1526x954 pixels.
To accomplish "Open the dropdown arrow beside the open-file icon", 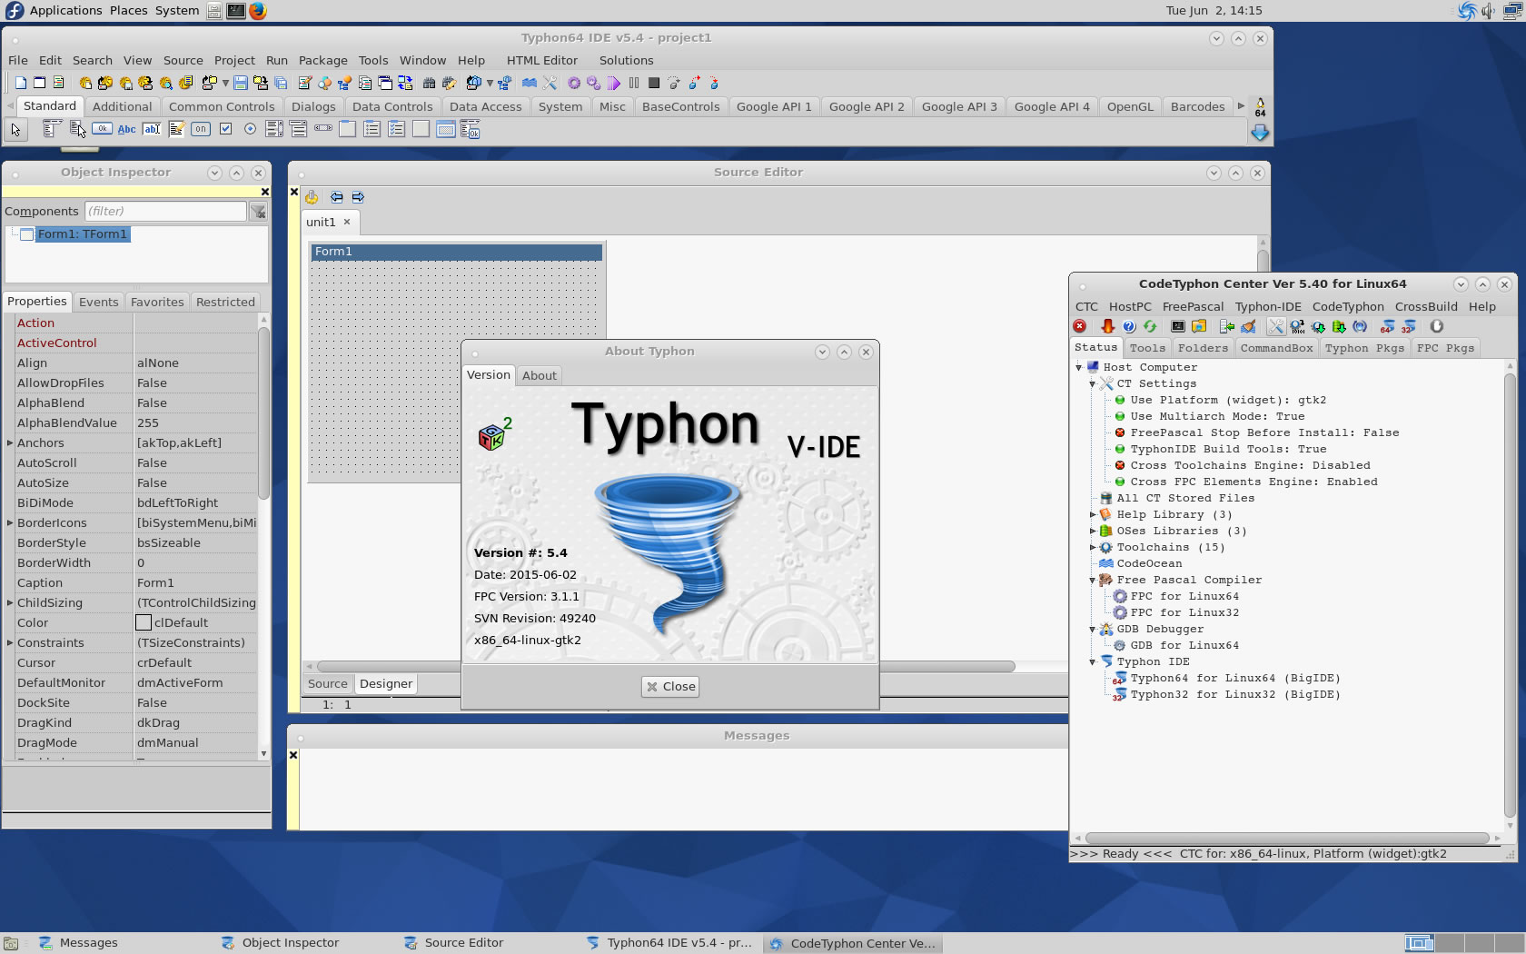I will click(x=225, y=83).
